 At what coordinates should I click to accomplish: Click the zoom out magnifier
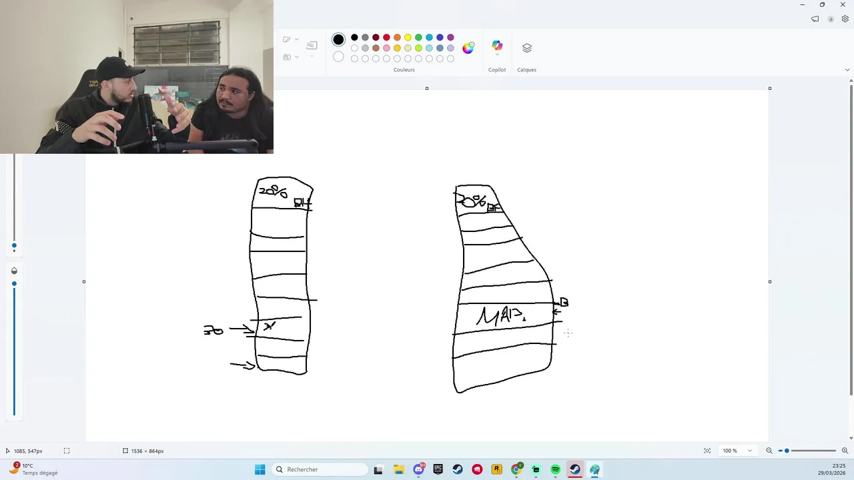click(769, 451)
